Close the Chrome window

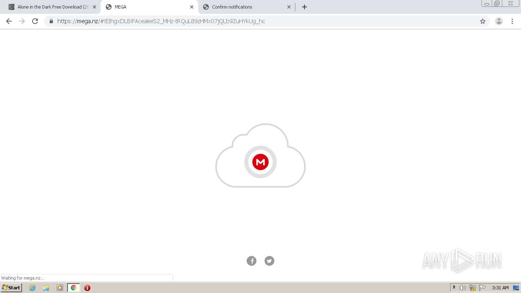pos(510,4)
